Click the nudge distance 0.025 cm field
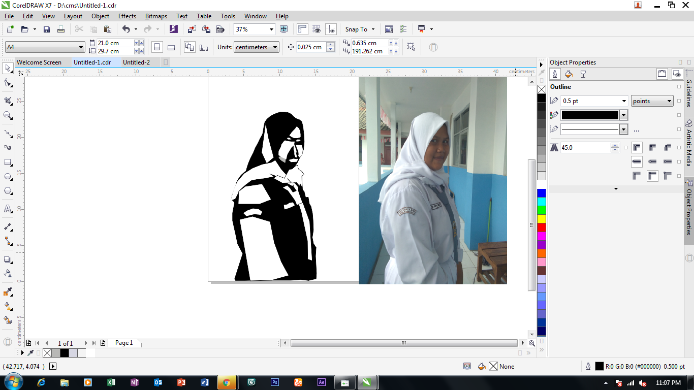694x390 pixels. [311, 47]
